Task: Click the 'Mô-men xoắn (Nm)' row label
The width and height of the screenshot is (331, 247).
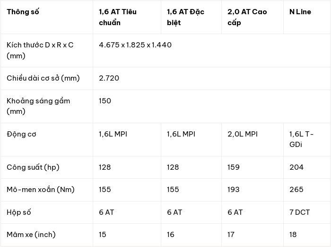Action: [x=41, y=190]
